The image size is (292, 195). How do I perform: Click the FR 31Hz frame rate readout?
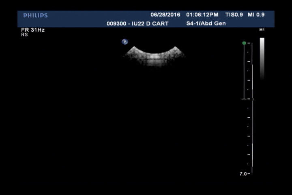33,30
